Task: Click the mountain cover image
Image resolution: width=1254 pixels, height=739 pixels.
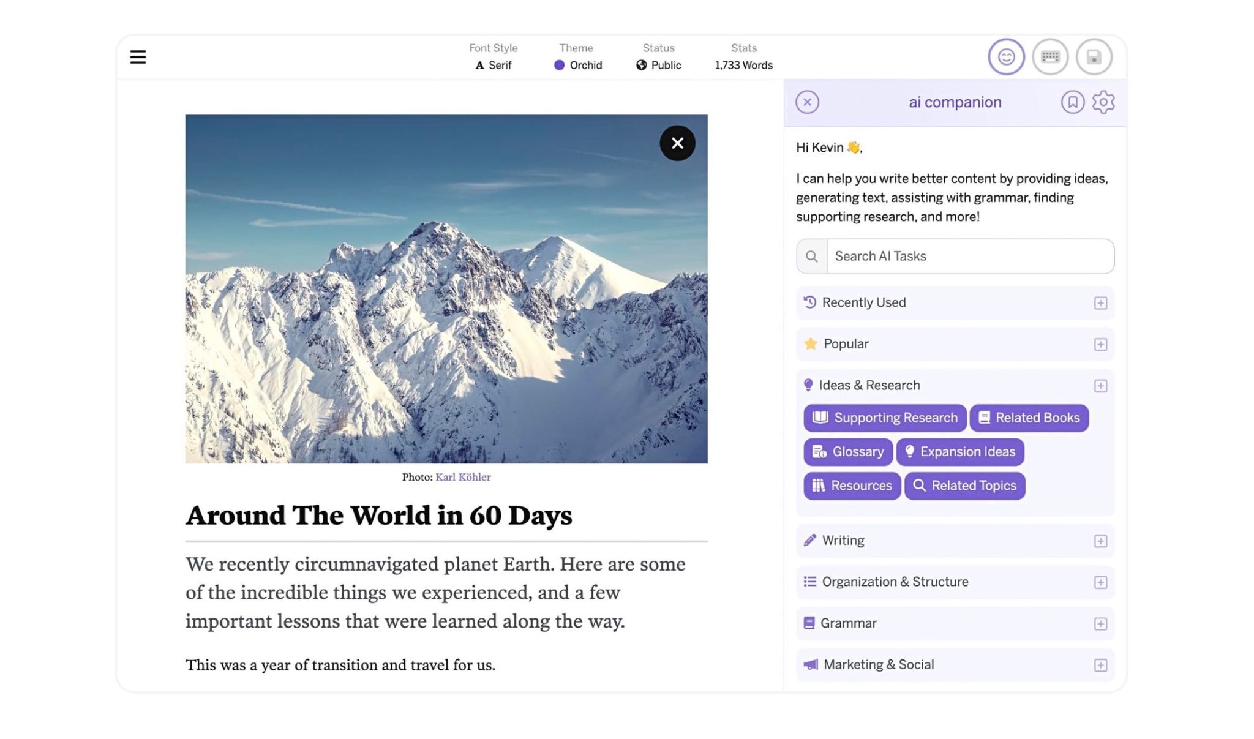Action: tap(446, 289)
